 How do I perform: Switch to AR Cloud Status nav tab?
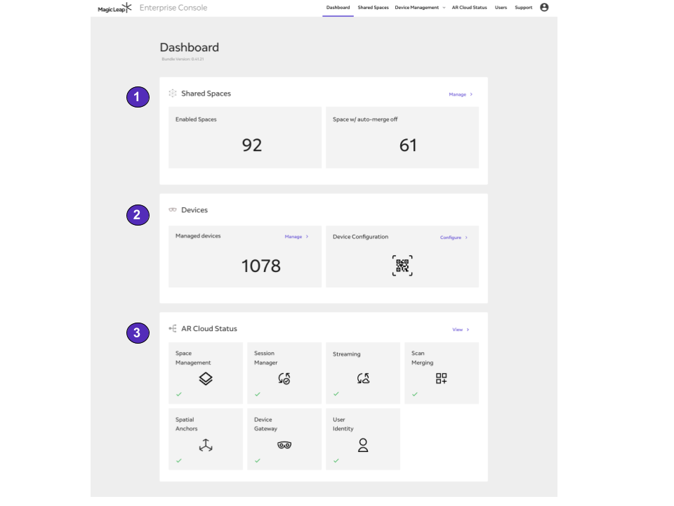470,8
